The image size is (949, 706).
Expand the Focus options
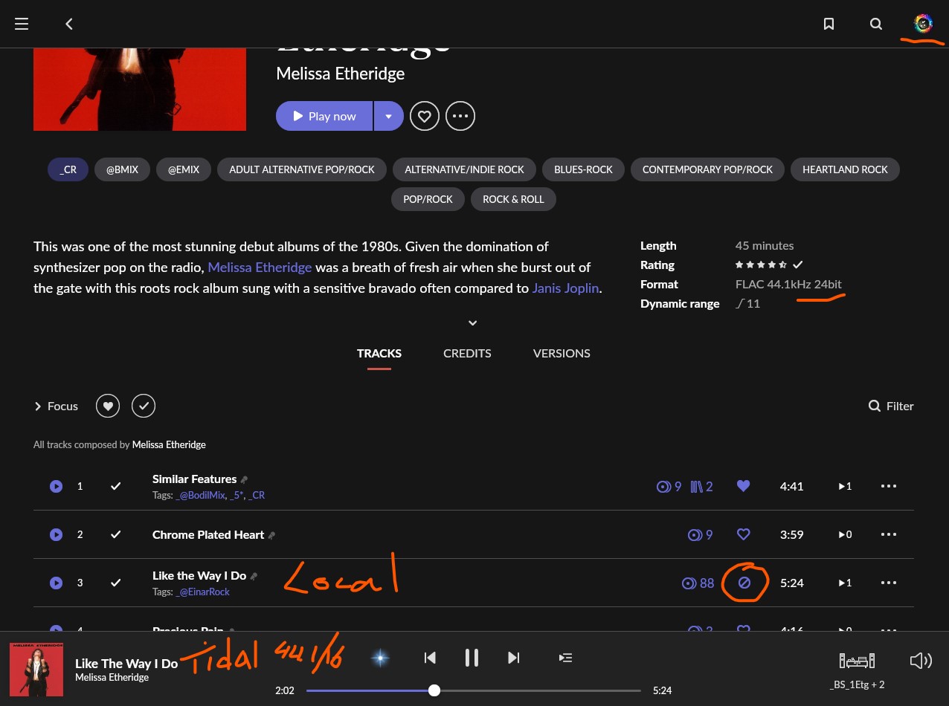click(x=56, y=406)
